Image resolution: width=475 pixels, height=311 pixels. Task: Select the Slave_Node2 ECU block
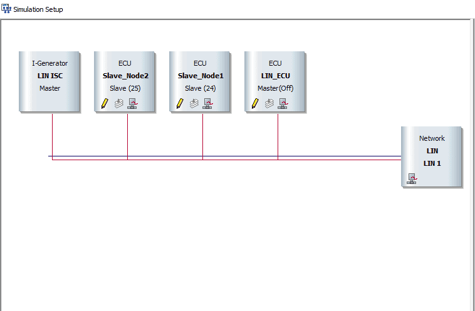(125, 82)
